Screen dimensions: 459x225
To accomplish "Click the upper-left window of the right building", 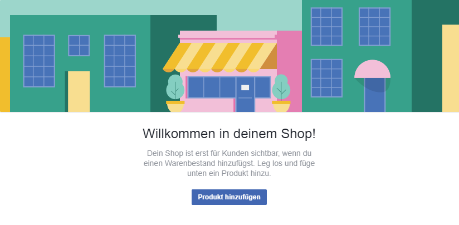I will click(326, 27).
